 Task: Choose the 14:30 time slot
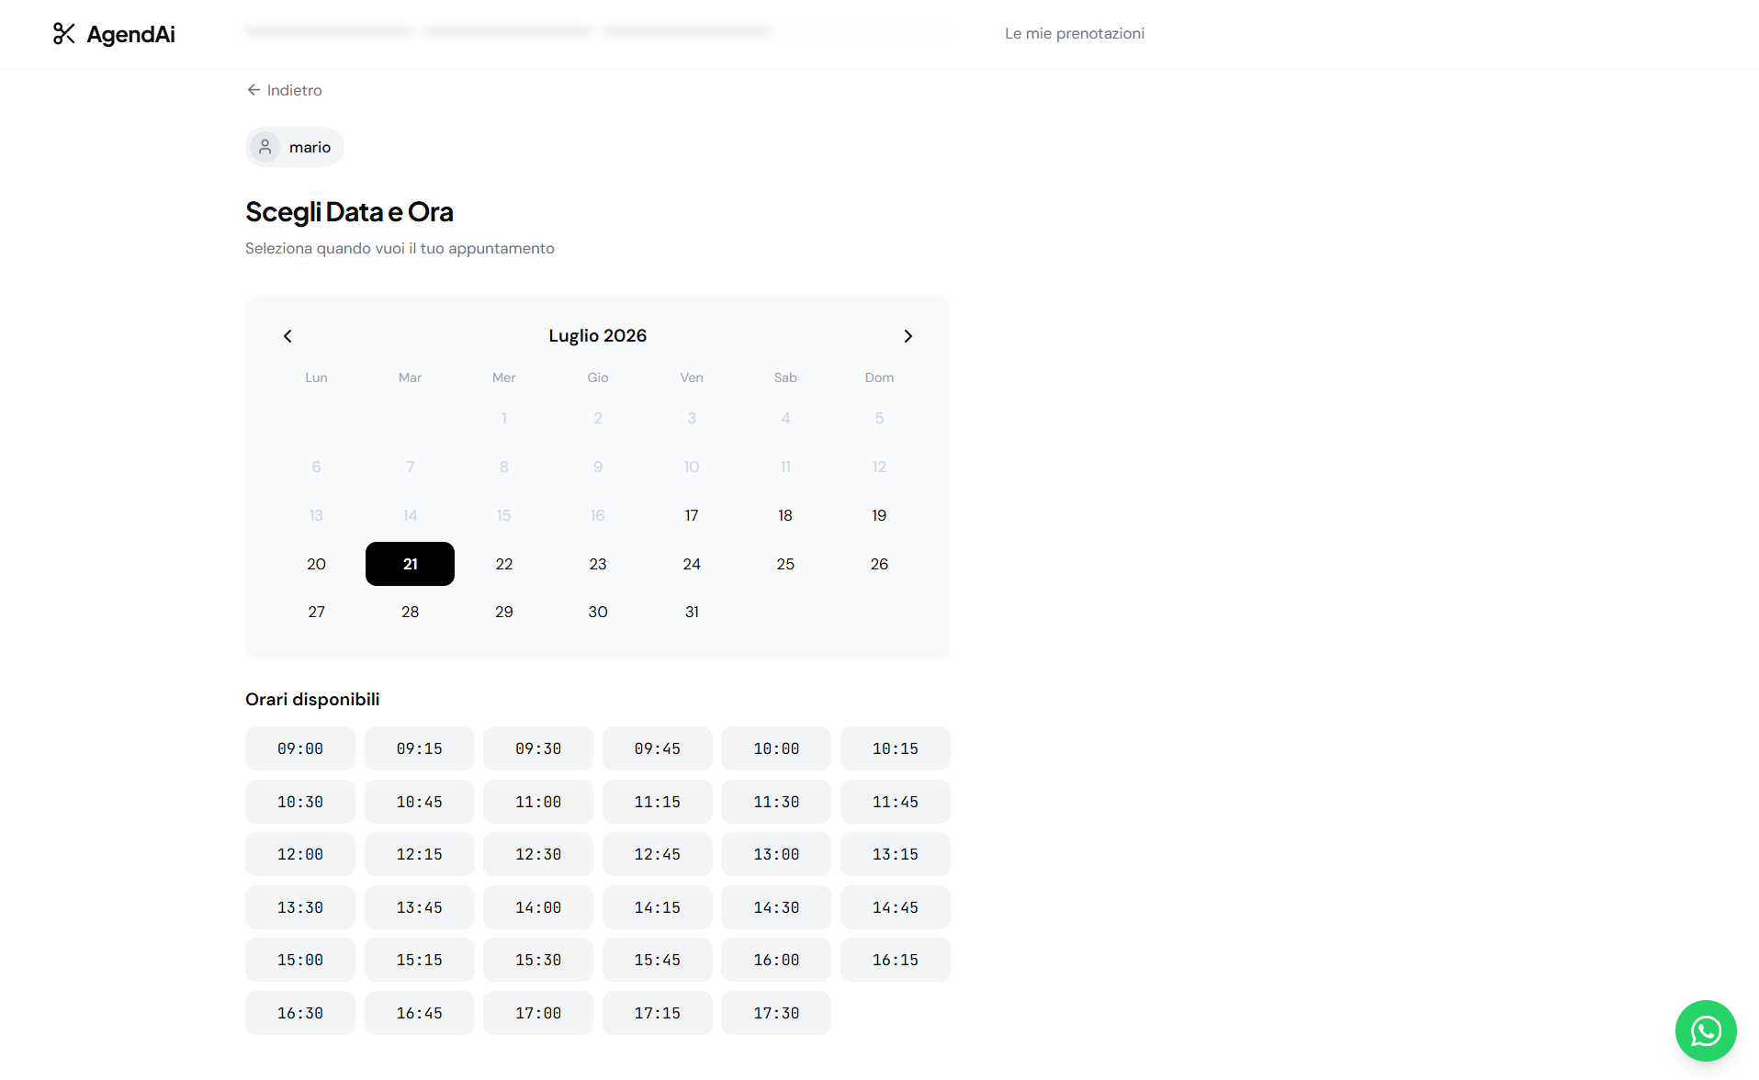(776, 907)
